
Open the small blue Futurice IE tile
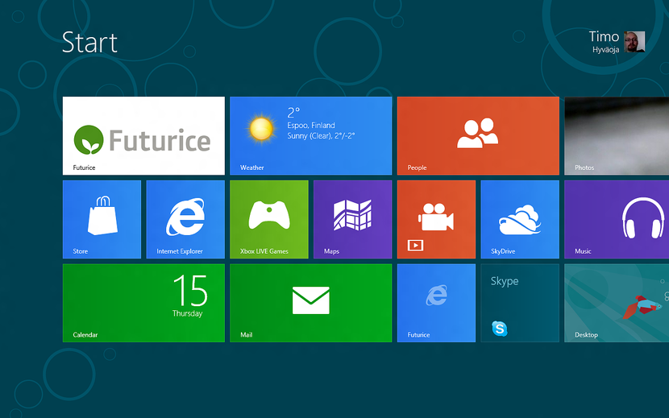[x=436, y=303]
